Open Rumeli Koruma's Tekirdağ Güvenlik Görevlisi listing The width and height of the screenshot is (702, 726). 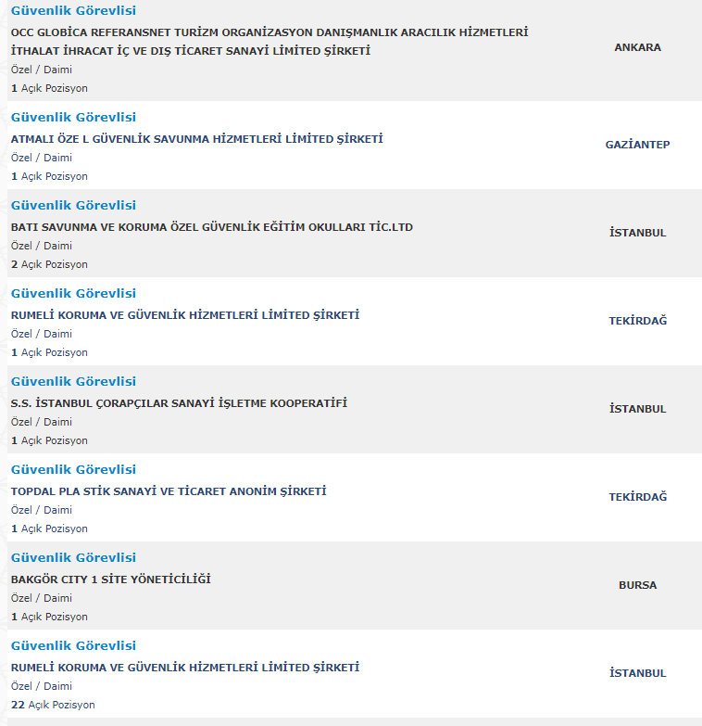[x=73, y=294]
